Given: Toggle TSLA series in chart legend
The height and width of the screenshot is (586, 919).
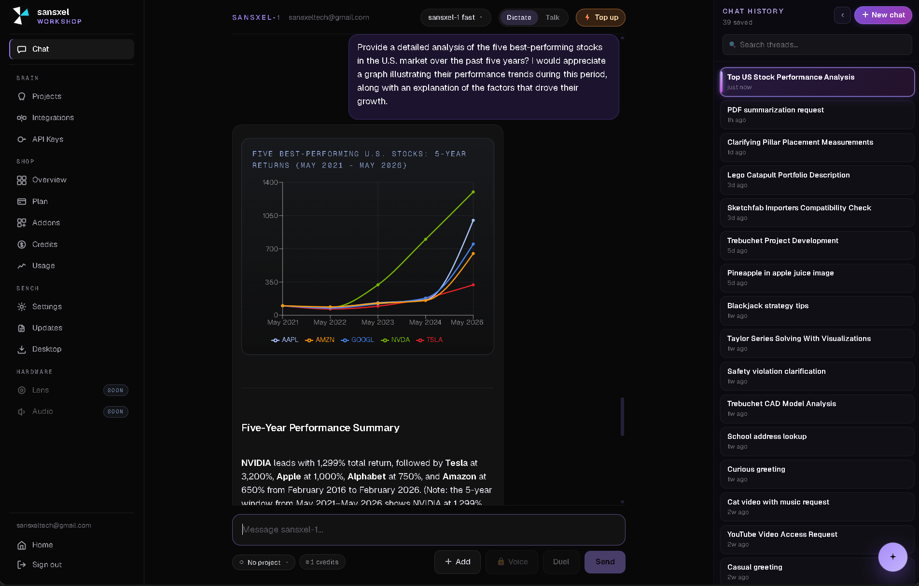Looking at the screenshot, I should pos(430,340).
